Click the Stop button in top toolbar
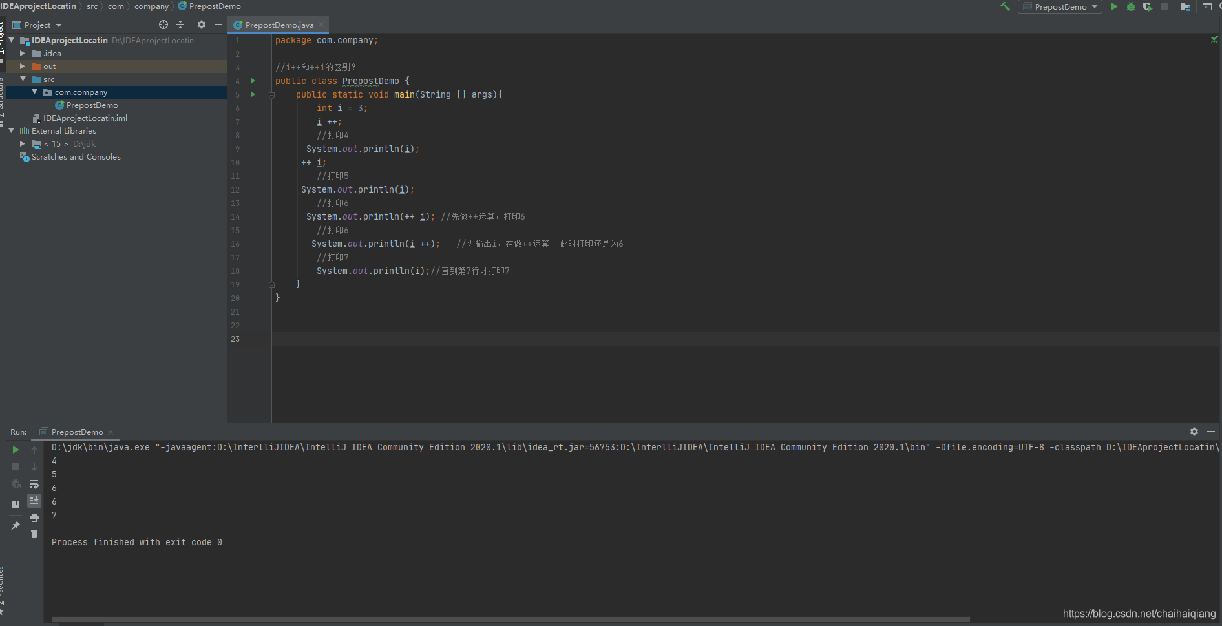This screenshot has height=626, width=1222. [x=1164, y=6]
